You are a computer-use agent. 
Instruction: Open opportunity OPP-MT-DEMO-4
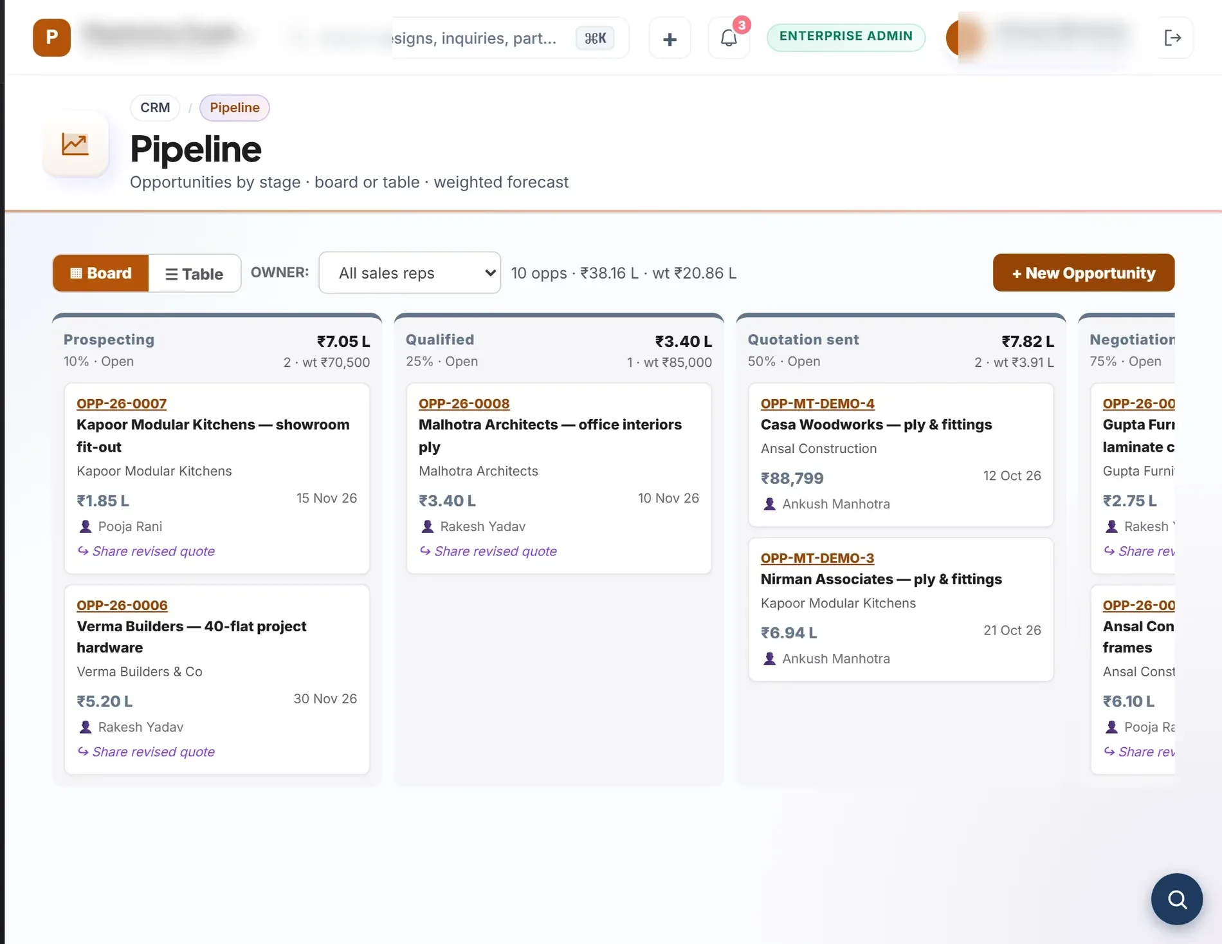[817, 403]
